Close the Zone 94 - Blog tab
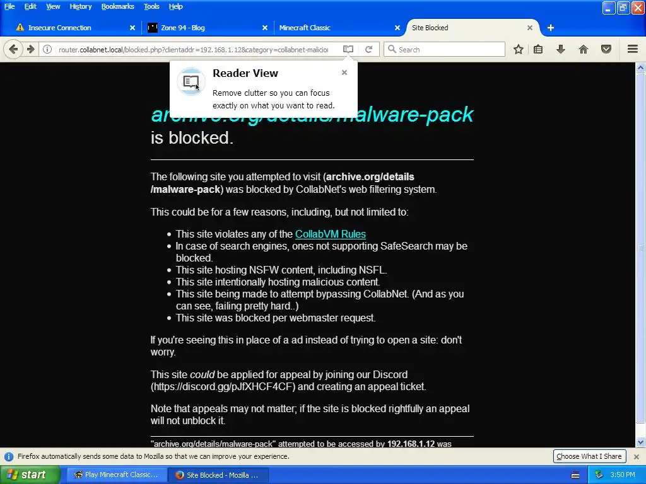The width and height of the screenshot is (646, 484). tap(265, 28)
